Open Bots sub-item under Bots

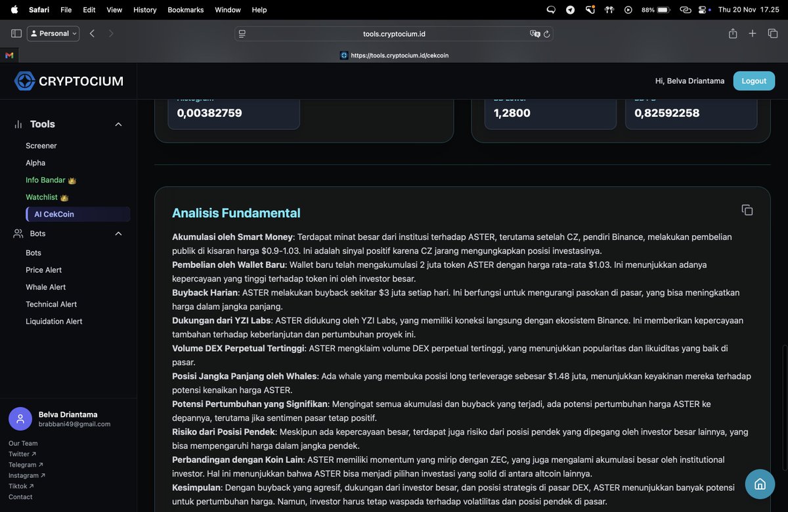pos(33,253)
